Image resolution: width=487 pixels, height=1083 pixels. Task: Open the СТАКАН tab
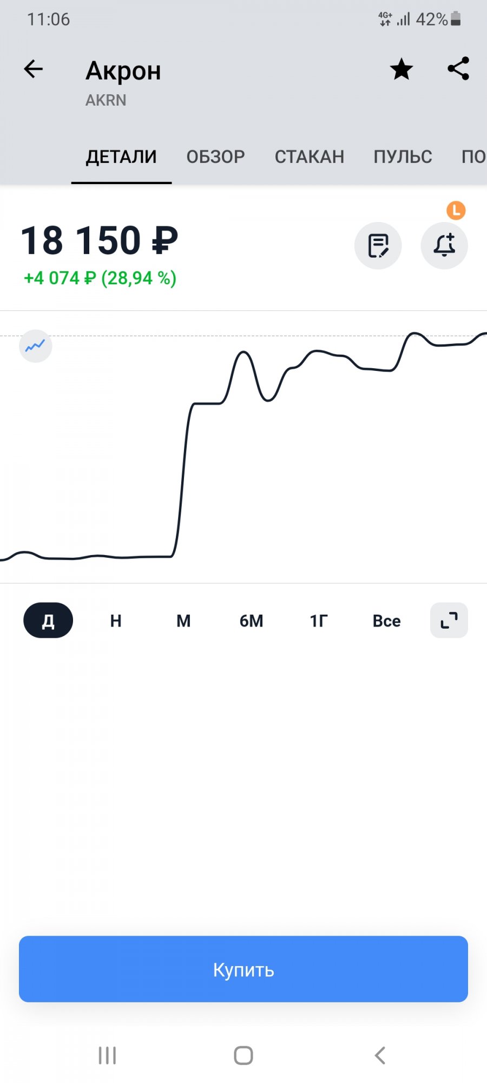310,157
